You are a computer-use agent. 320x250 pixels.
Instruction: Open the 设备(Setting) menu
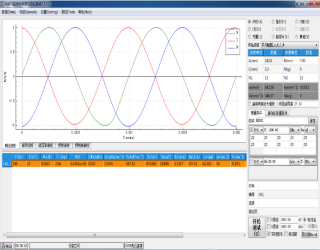coord(50,11)
